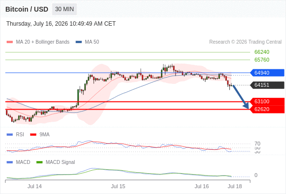
Task: Click the Research © 2026 Trading Central credit
Action: pos(245,42)
